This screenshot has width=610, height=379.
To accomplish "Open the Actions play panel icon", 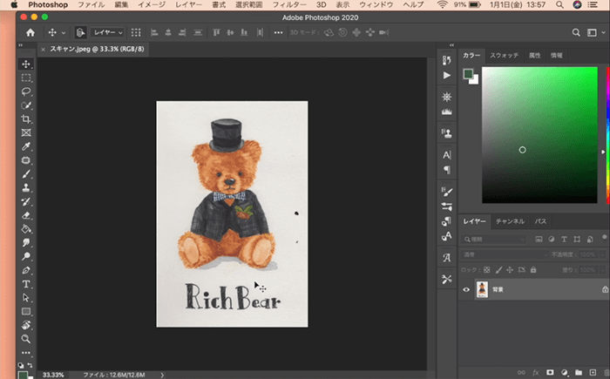I will point(446,76).
